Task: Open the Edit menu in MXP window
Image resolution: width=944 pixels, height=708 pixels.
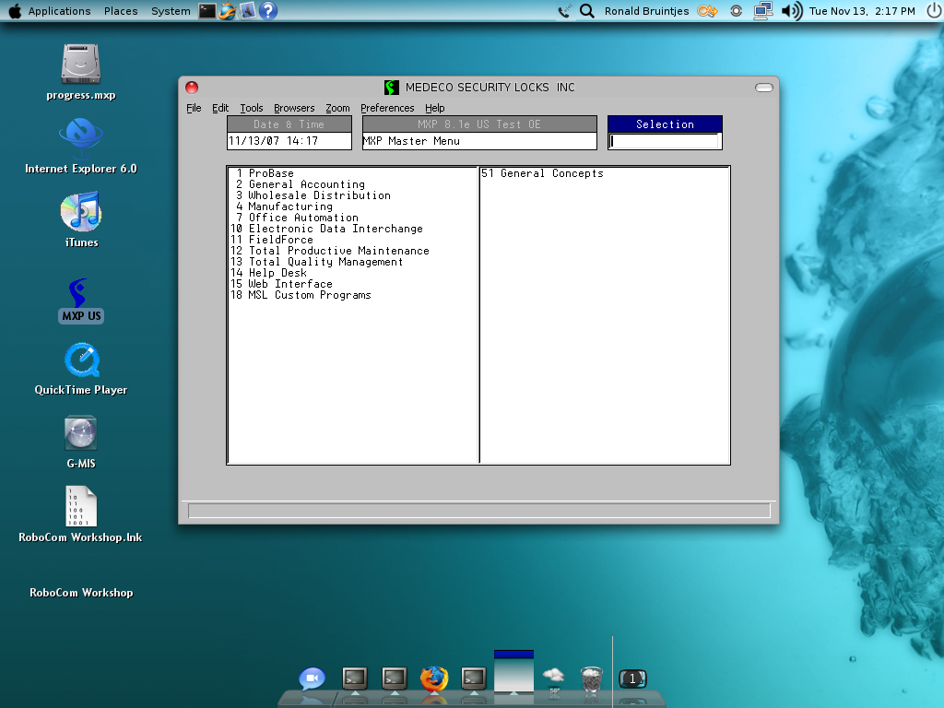Action: (220, 108)
